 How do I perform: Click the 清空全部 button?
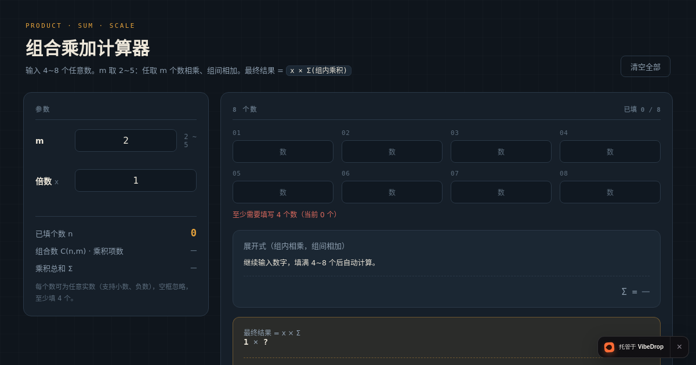tap(645, 67)
